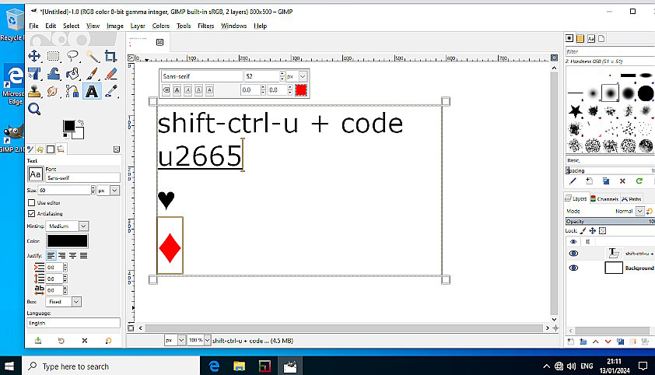This screenshot has height=375, width=655.
Task: Toggle right justify alignment
Action: 61,255
